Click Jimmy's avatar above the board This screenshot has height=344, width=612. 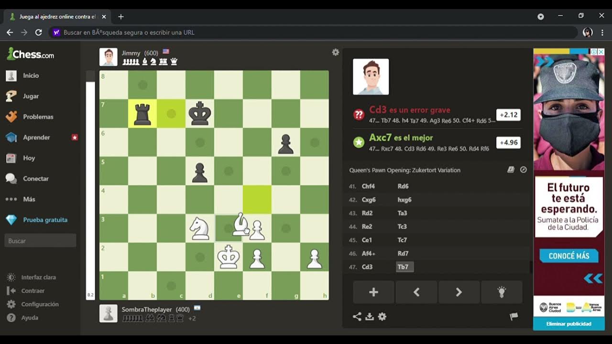pyautogui.click(x=109, y=57)
